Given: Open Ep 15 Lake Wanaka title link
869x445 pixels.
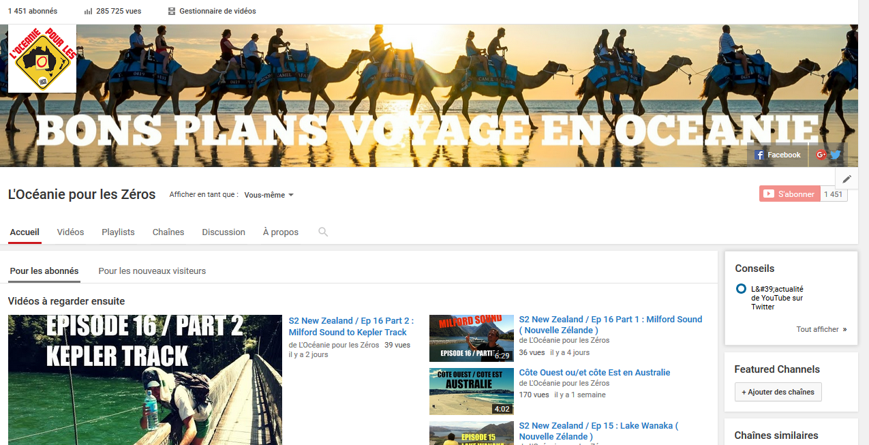Looking at the screenshot, I should pos(598,431).
